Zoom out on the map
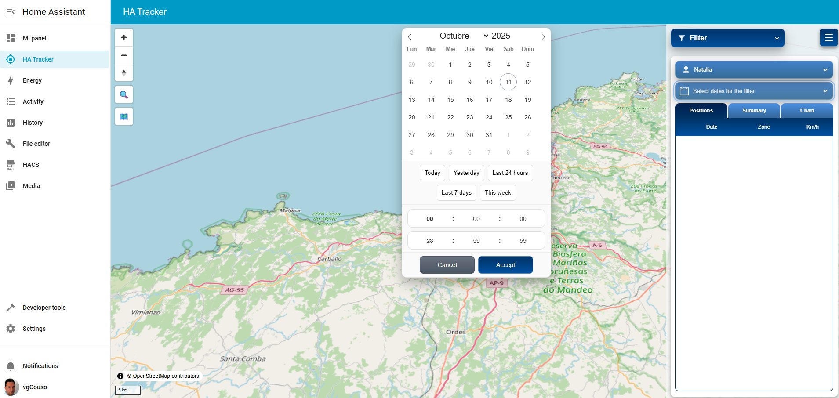The width and height of the screenshot is (839, 398). point(124,55)
